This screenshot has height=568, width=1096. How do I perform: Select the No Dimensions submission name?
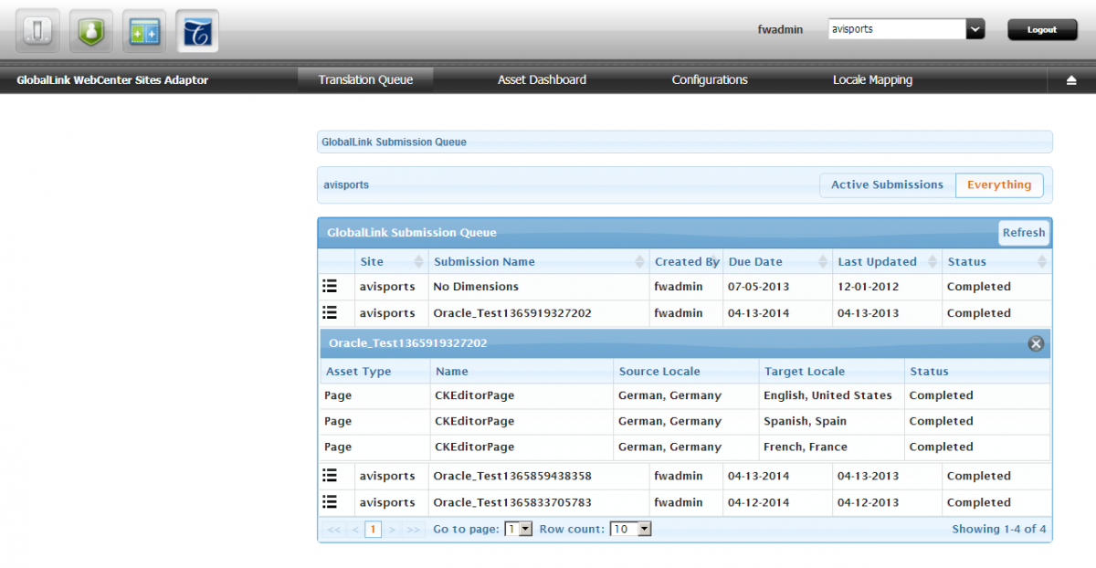[476, 287]
